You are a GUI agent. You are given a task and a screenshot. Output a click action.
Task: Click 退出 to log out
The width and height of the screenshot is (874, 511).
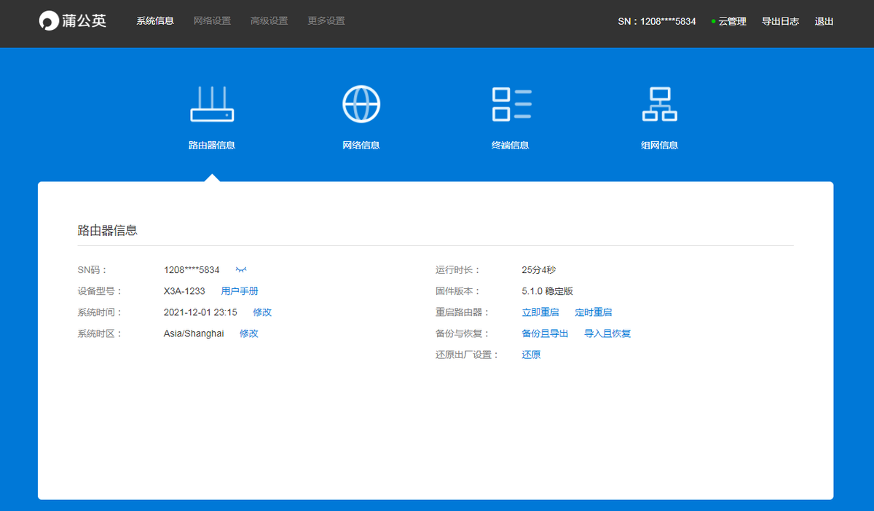coord(824,22)
